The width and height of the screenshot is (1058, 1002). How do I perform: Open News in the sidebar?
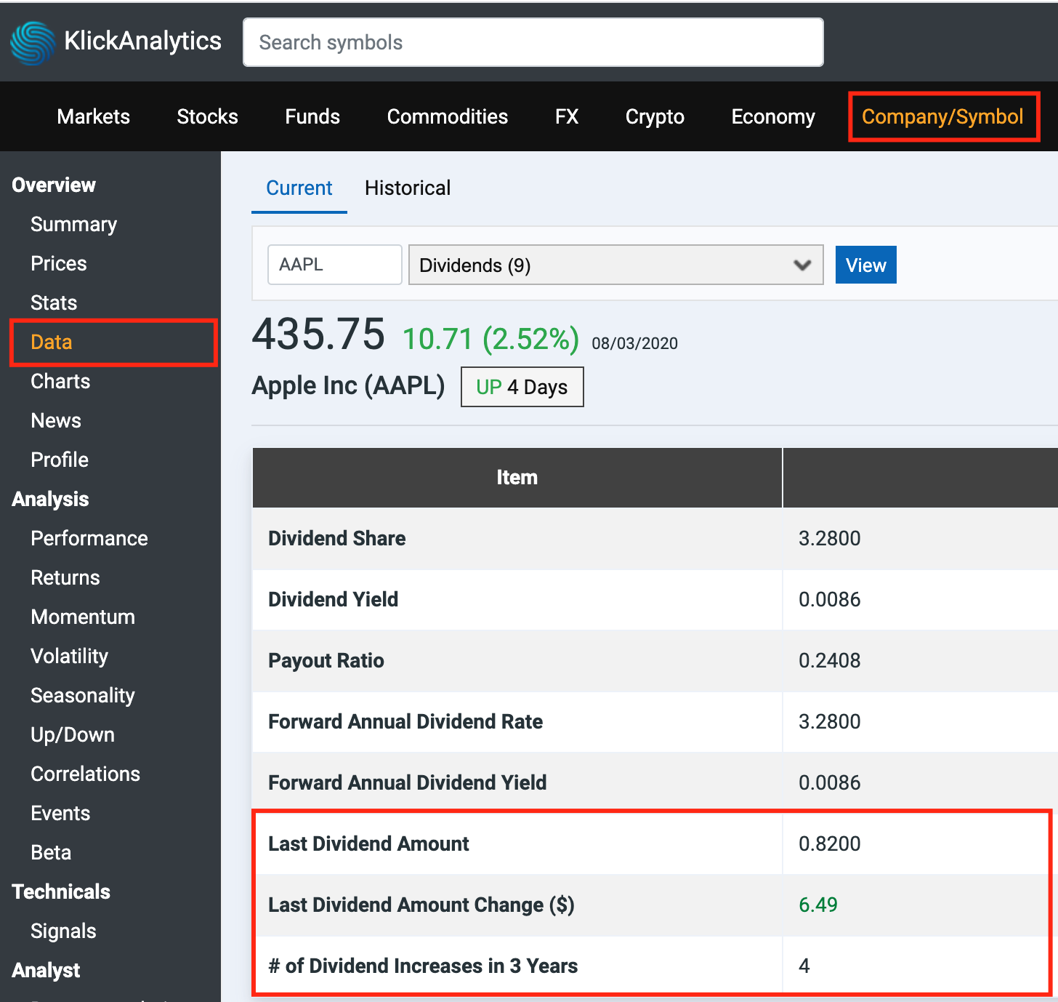click(56, 420)
